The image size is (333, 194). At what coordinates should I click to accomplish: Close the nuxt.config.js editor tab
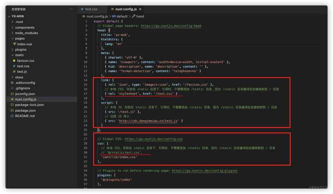point(140,9)
